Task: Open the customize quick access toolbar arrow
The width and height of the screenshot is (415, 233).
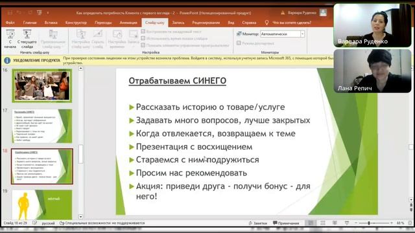Action: click(x=48, y=13)
